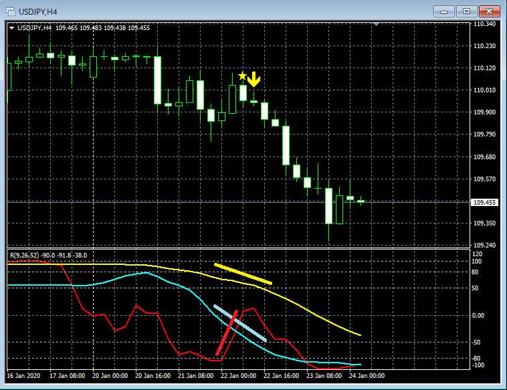Click the 109.680 price scale label
Image resolution: width=507 pixels, height=390 pixels.
(x=484, y=157)
